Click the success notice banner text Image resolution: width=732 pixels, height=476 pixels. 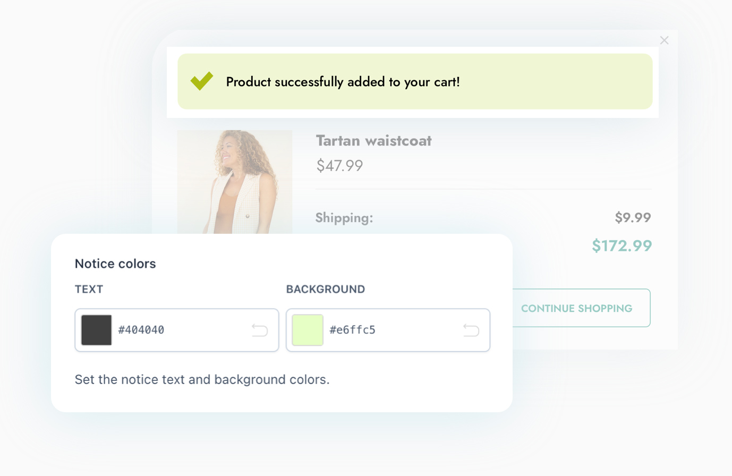point(343,82)
